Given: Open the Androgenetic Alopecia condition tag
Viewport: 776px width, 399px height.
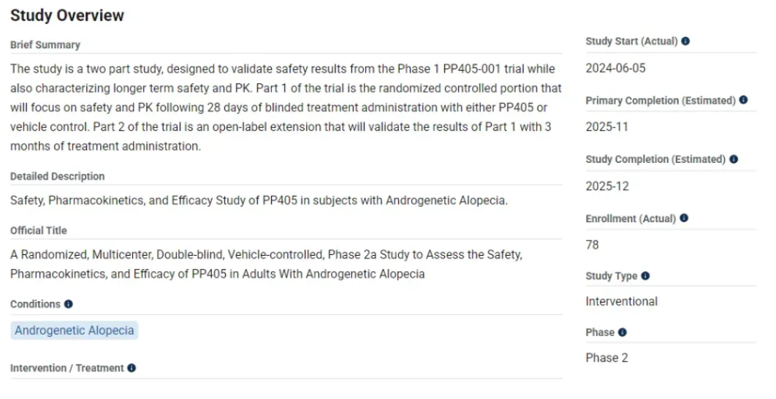Looking at the screenshot, I should click(x=75, y=330).
